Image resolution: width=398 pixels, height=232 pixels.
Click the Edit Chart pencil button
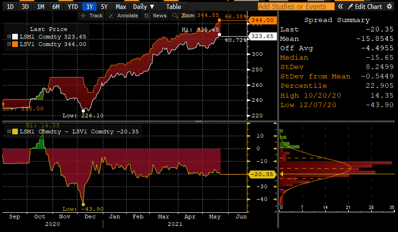pyautogui.click(x=365, y=7)
